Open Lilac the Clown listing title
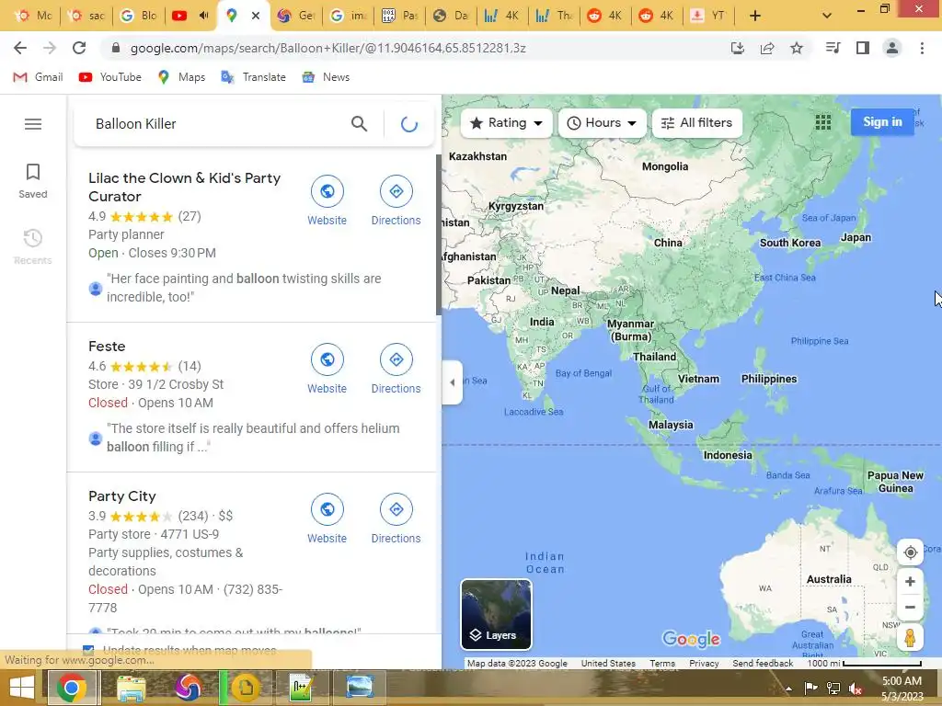This screenshot has width=942, height=706. tap(184, 187)
